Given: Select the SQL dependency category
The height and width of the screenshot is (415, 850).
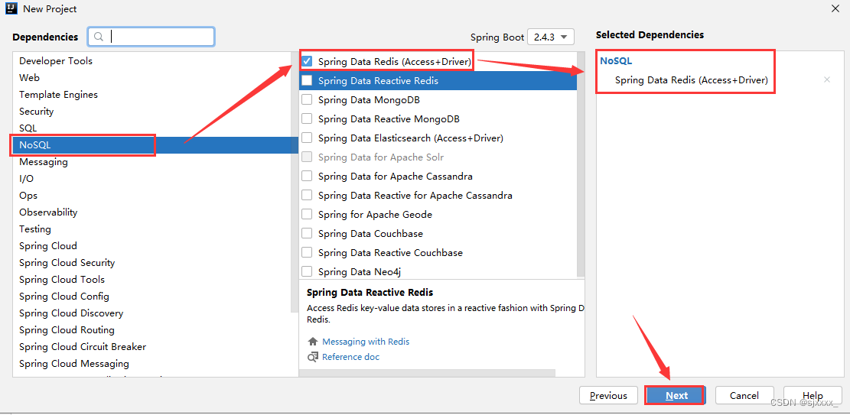Looking at the screenshot, I should click(x=155, y=128).
